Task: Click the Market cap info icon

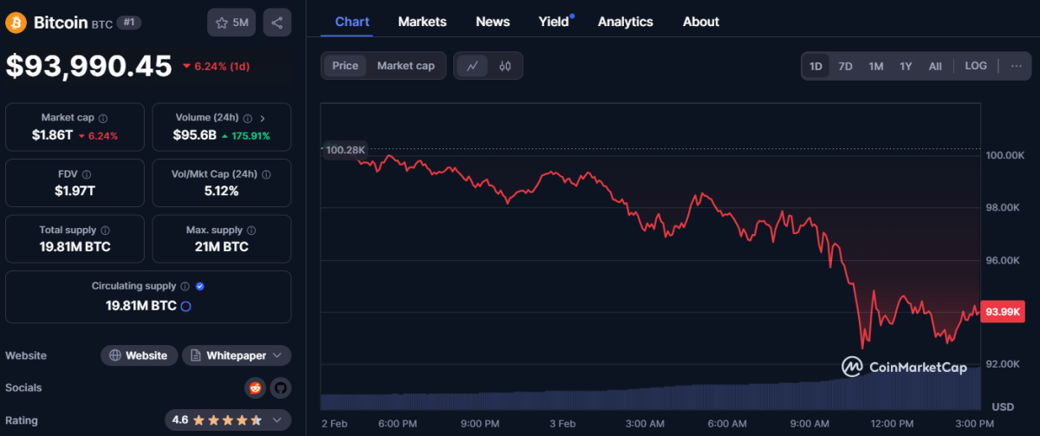Action: [x=103, y=118]
